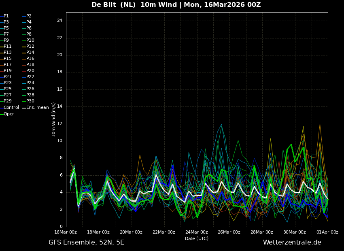Viewport: 344px width, 251px height.
Task: Click the P22 legend label
Action: (x=30, y=77)
